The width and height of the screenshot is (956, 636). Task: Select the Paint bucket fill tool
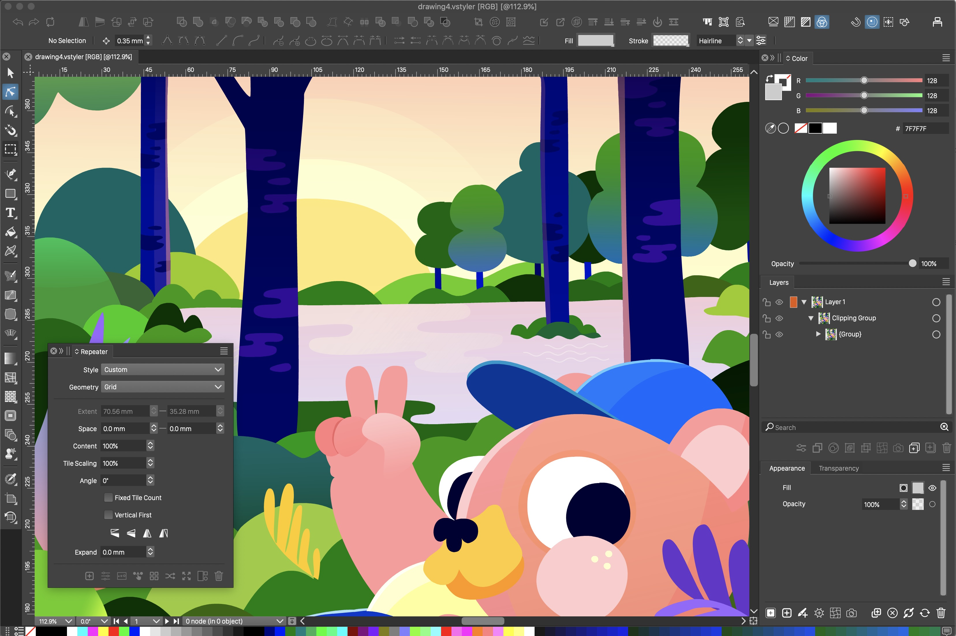click(11, 232)
